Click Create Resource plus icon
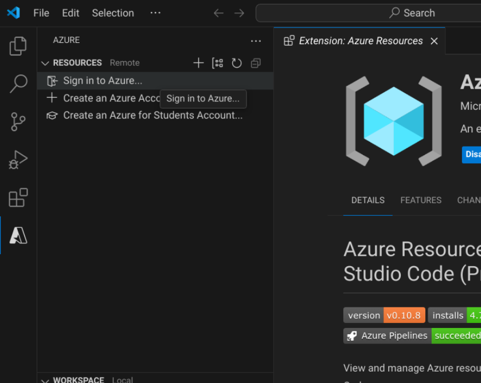 tap(198, 63)
